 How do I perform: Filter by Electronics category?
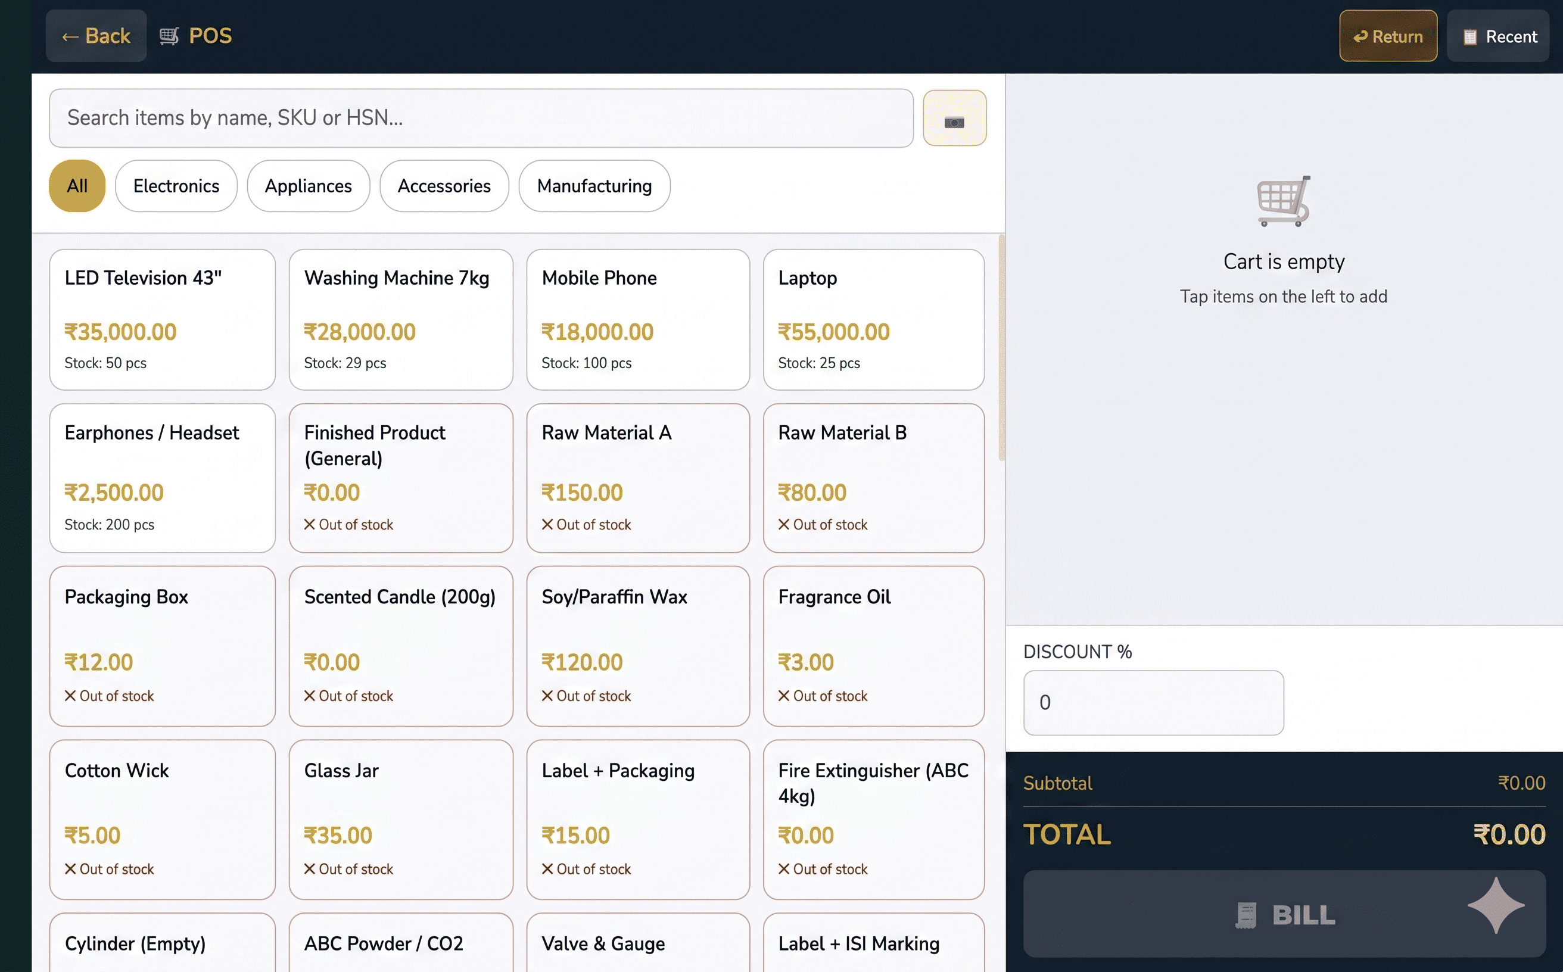pos(176,186)
